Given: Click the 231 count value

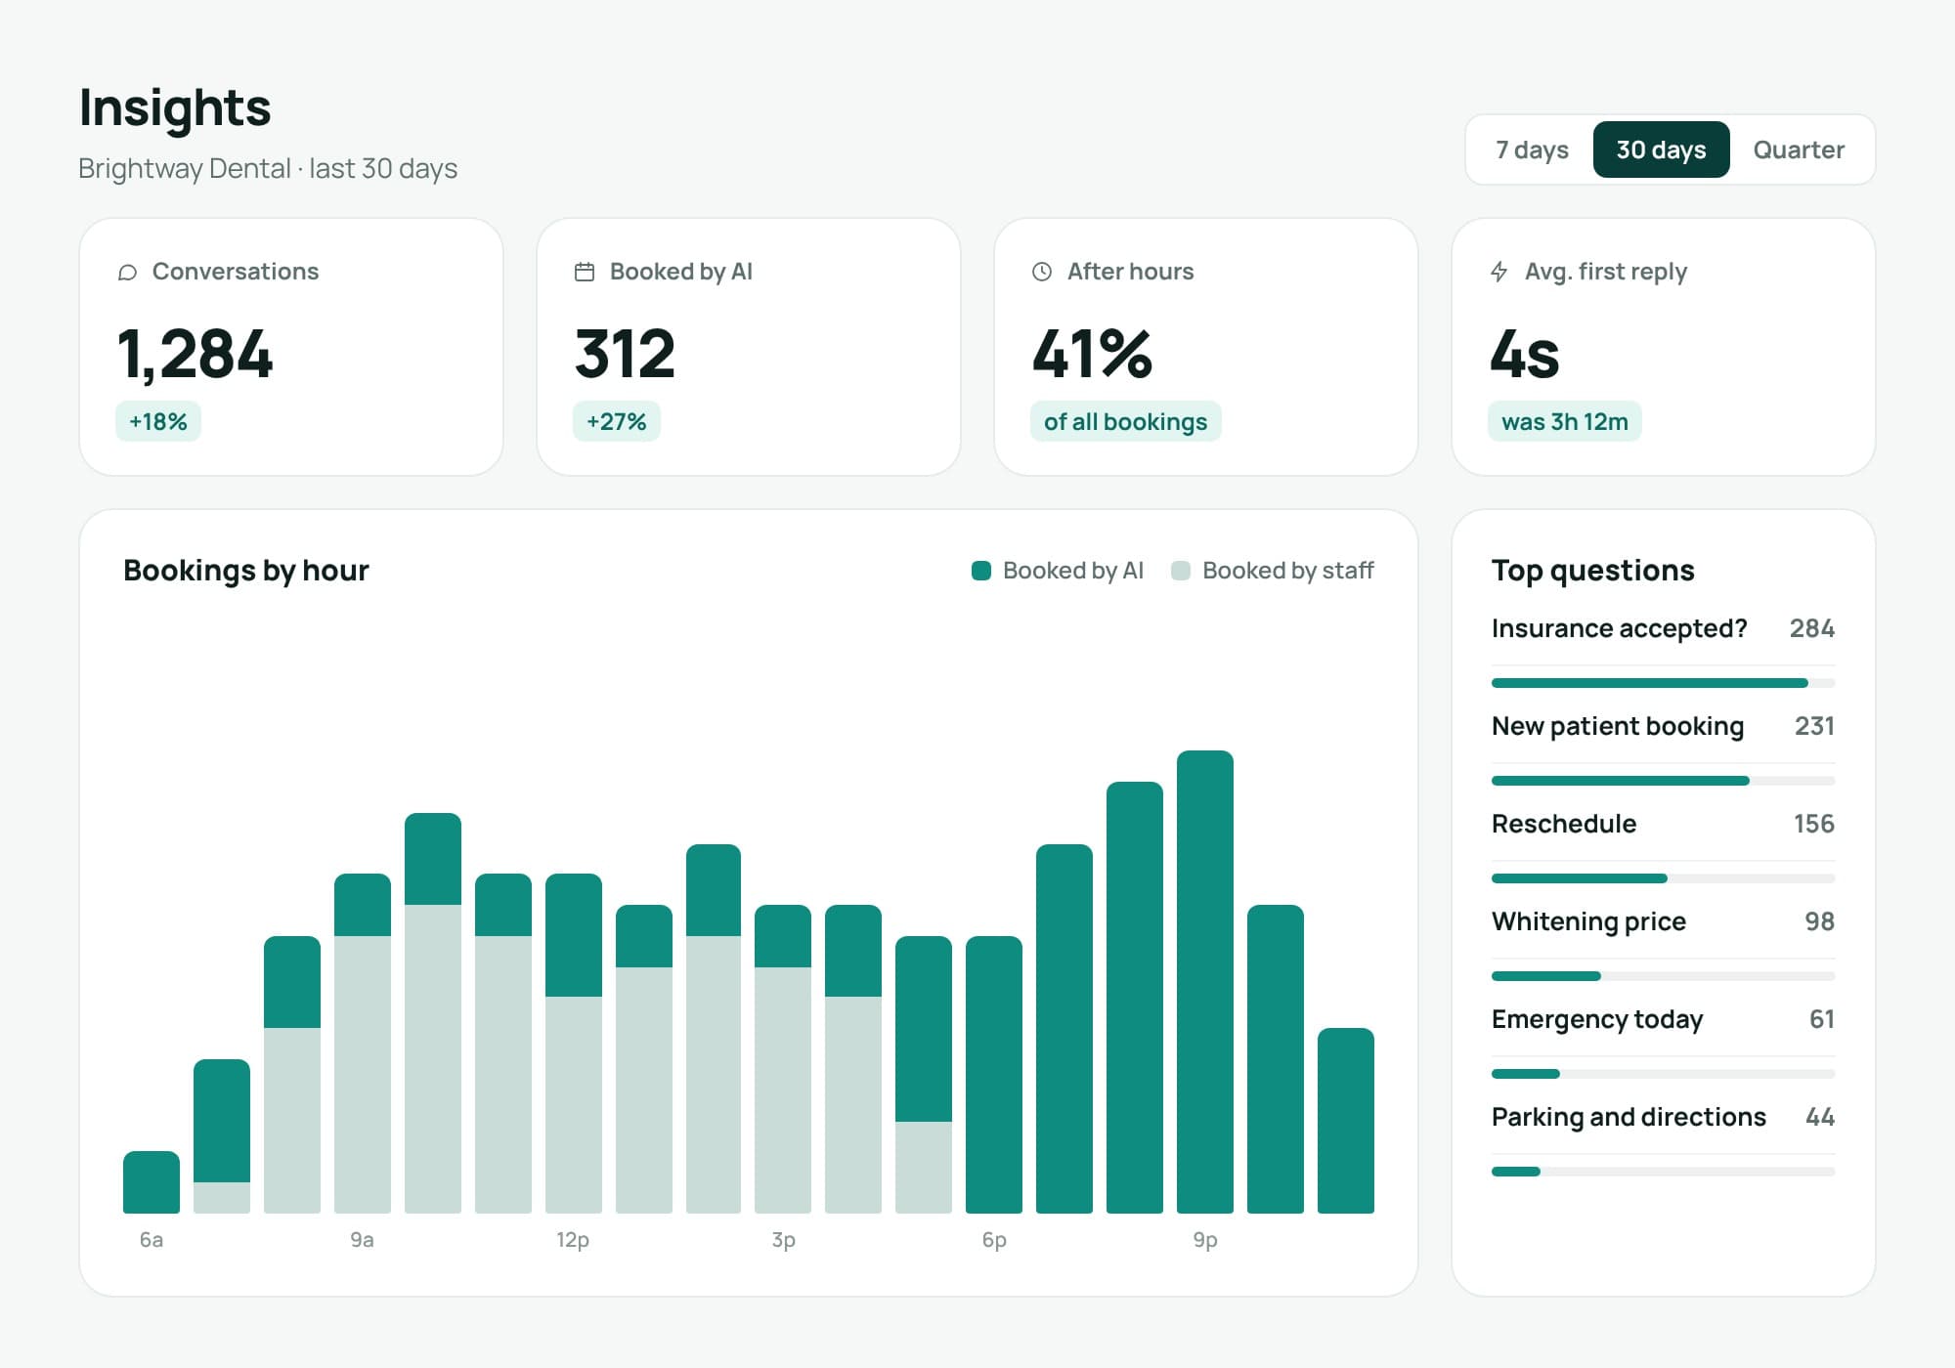Looking at the screenshot, I should [x=1814, y=726].
